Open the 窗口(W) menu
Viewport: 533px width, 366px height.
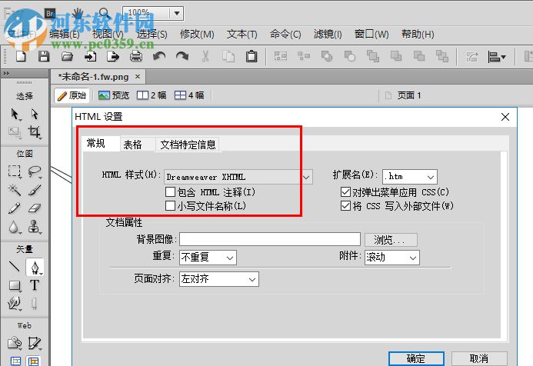coord(371,35)
